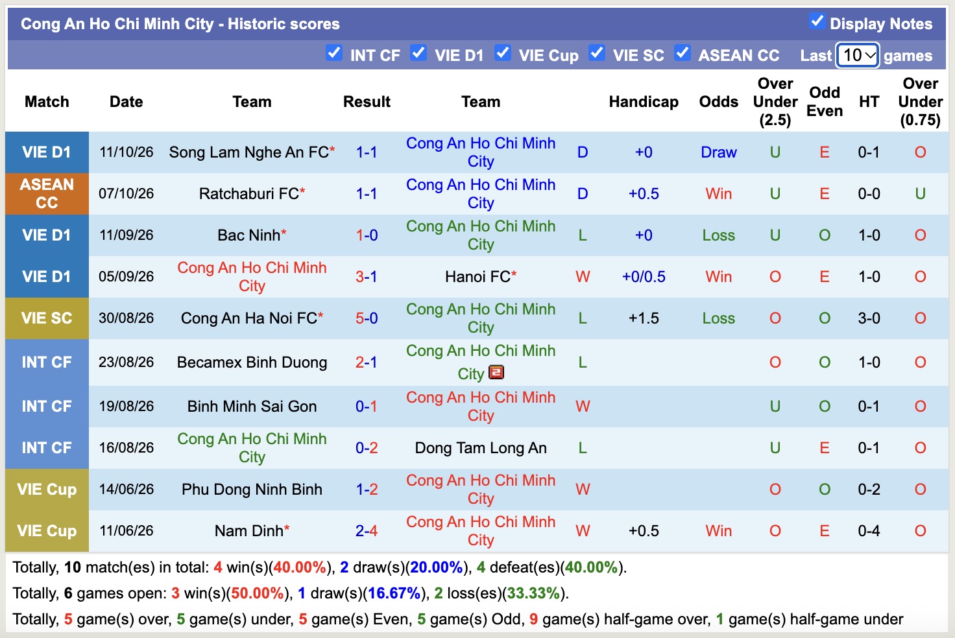Toggle the ASEAN CC checkbox

pyautogui.click(x=682, y=53)
